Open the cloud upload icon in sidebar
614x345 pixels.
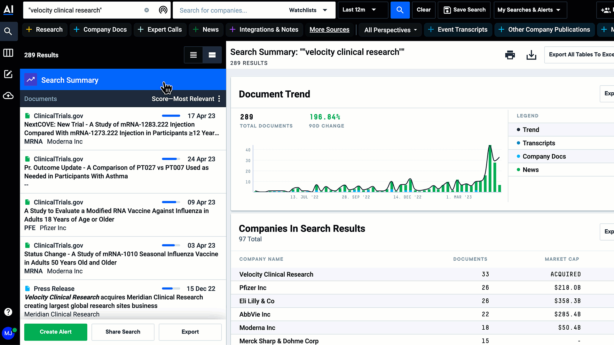[8, 96]
